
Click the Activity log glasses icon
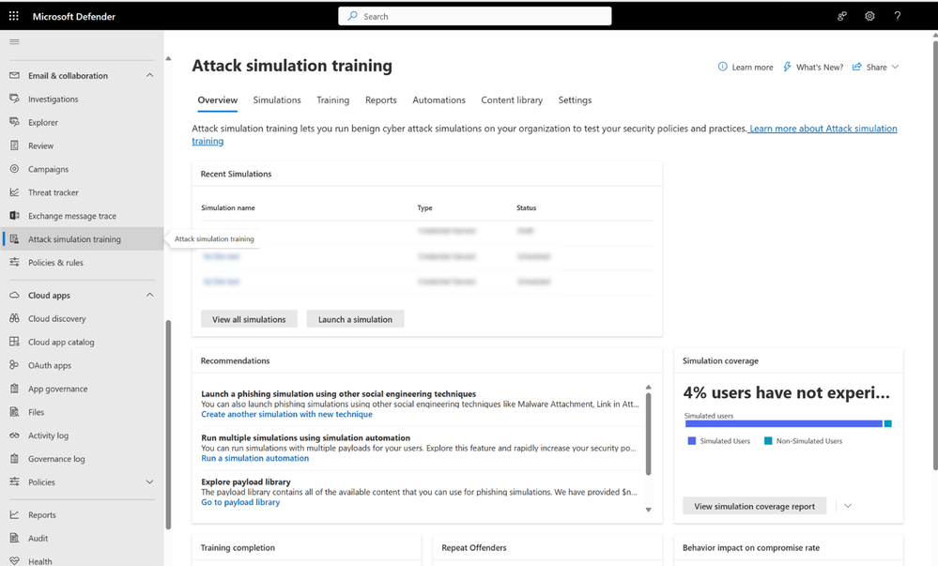pyautogui.click(x=14, y=435)
